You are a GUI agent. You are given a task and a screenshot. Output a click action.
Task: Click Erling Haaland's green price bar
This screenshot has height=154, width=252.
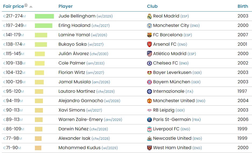click(43, 26)
